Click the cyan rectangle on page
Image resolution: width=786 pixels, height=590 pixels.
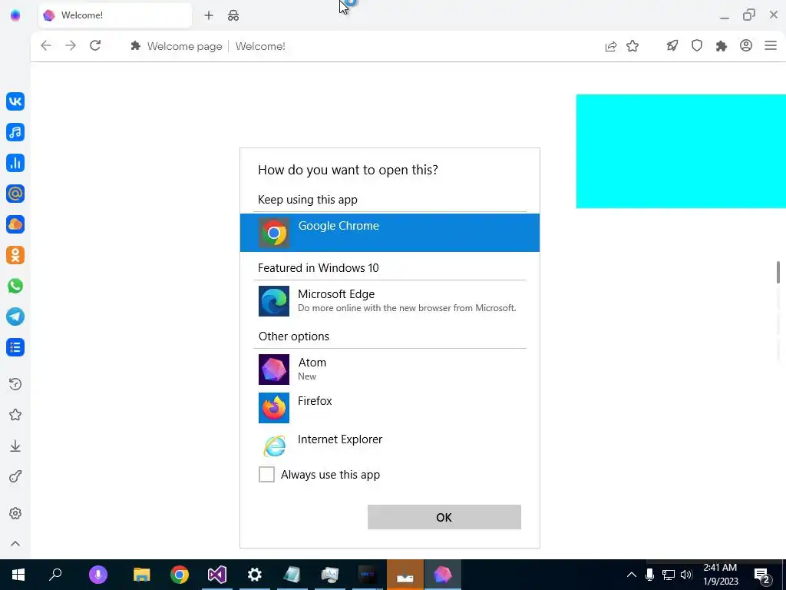(x=681, y=151)
